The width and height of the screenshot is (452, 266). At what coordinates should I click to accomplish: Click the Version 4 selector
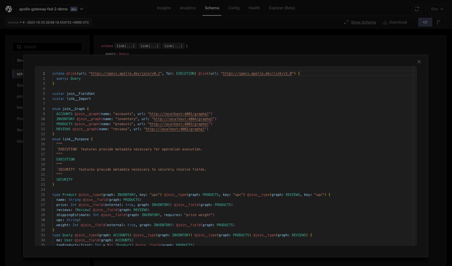(48, 22)
